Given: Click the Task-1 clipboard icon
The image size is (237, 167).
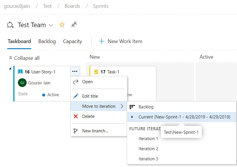Looking at the screenshot, I should (96, 72).
